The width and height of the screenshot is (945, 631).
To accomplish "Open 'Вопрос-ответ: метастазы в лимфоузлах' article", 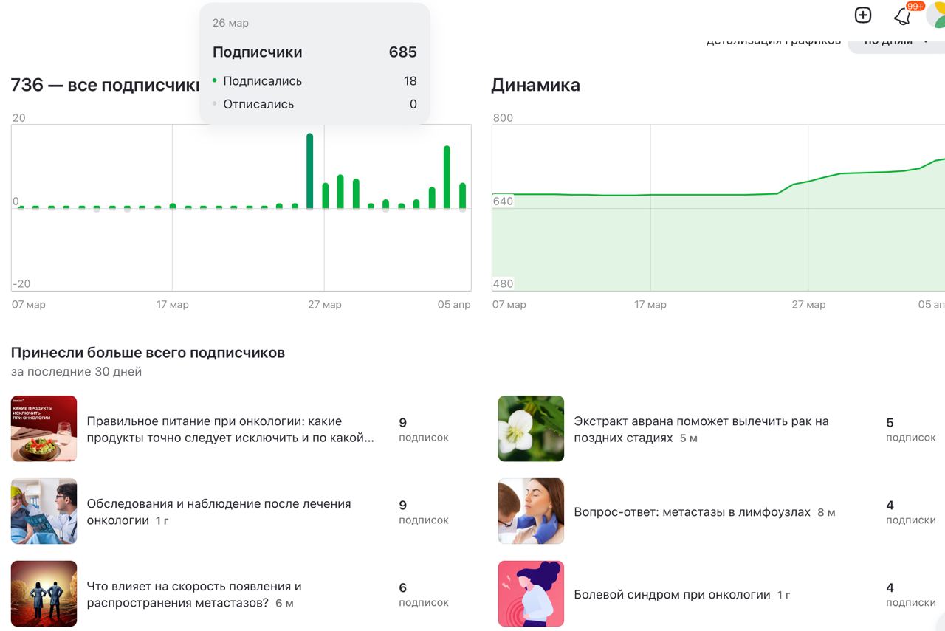I will tap(693, 512).
